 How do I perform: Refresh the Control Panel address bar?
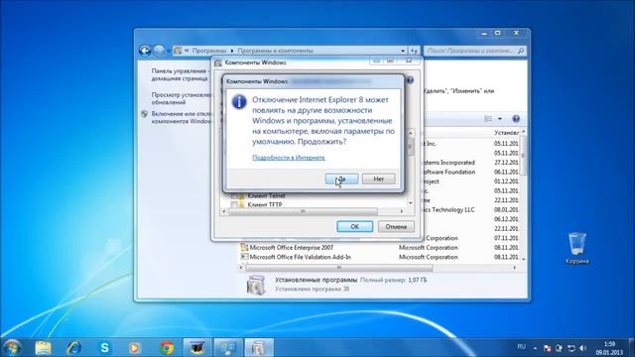point(414,51)
